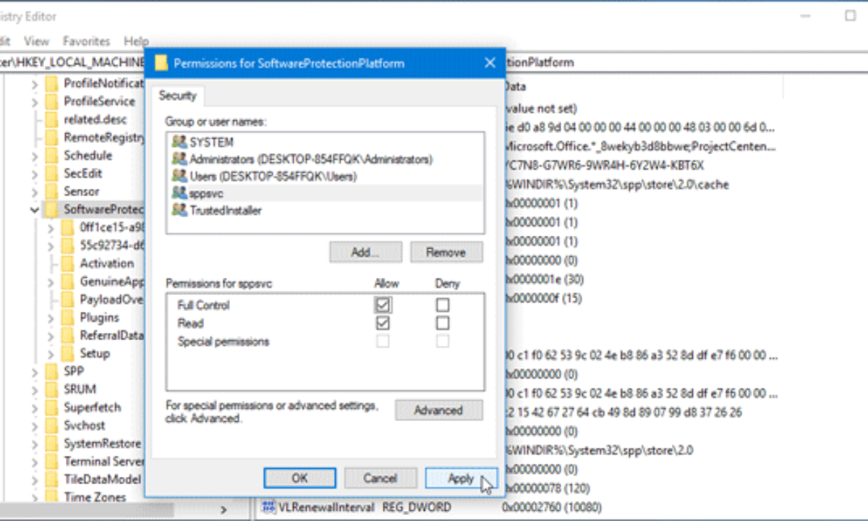868x521 pixels.
Task: Open the View menu
Action: (36, 41)
